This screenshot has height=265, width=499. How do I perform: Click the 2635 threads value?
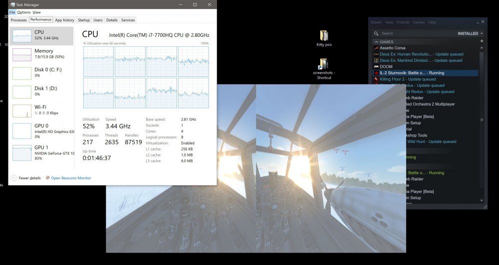point(112,142)
